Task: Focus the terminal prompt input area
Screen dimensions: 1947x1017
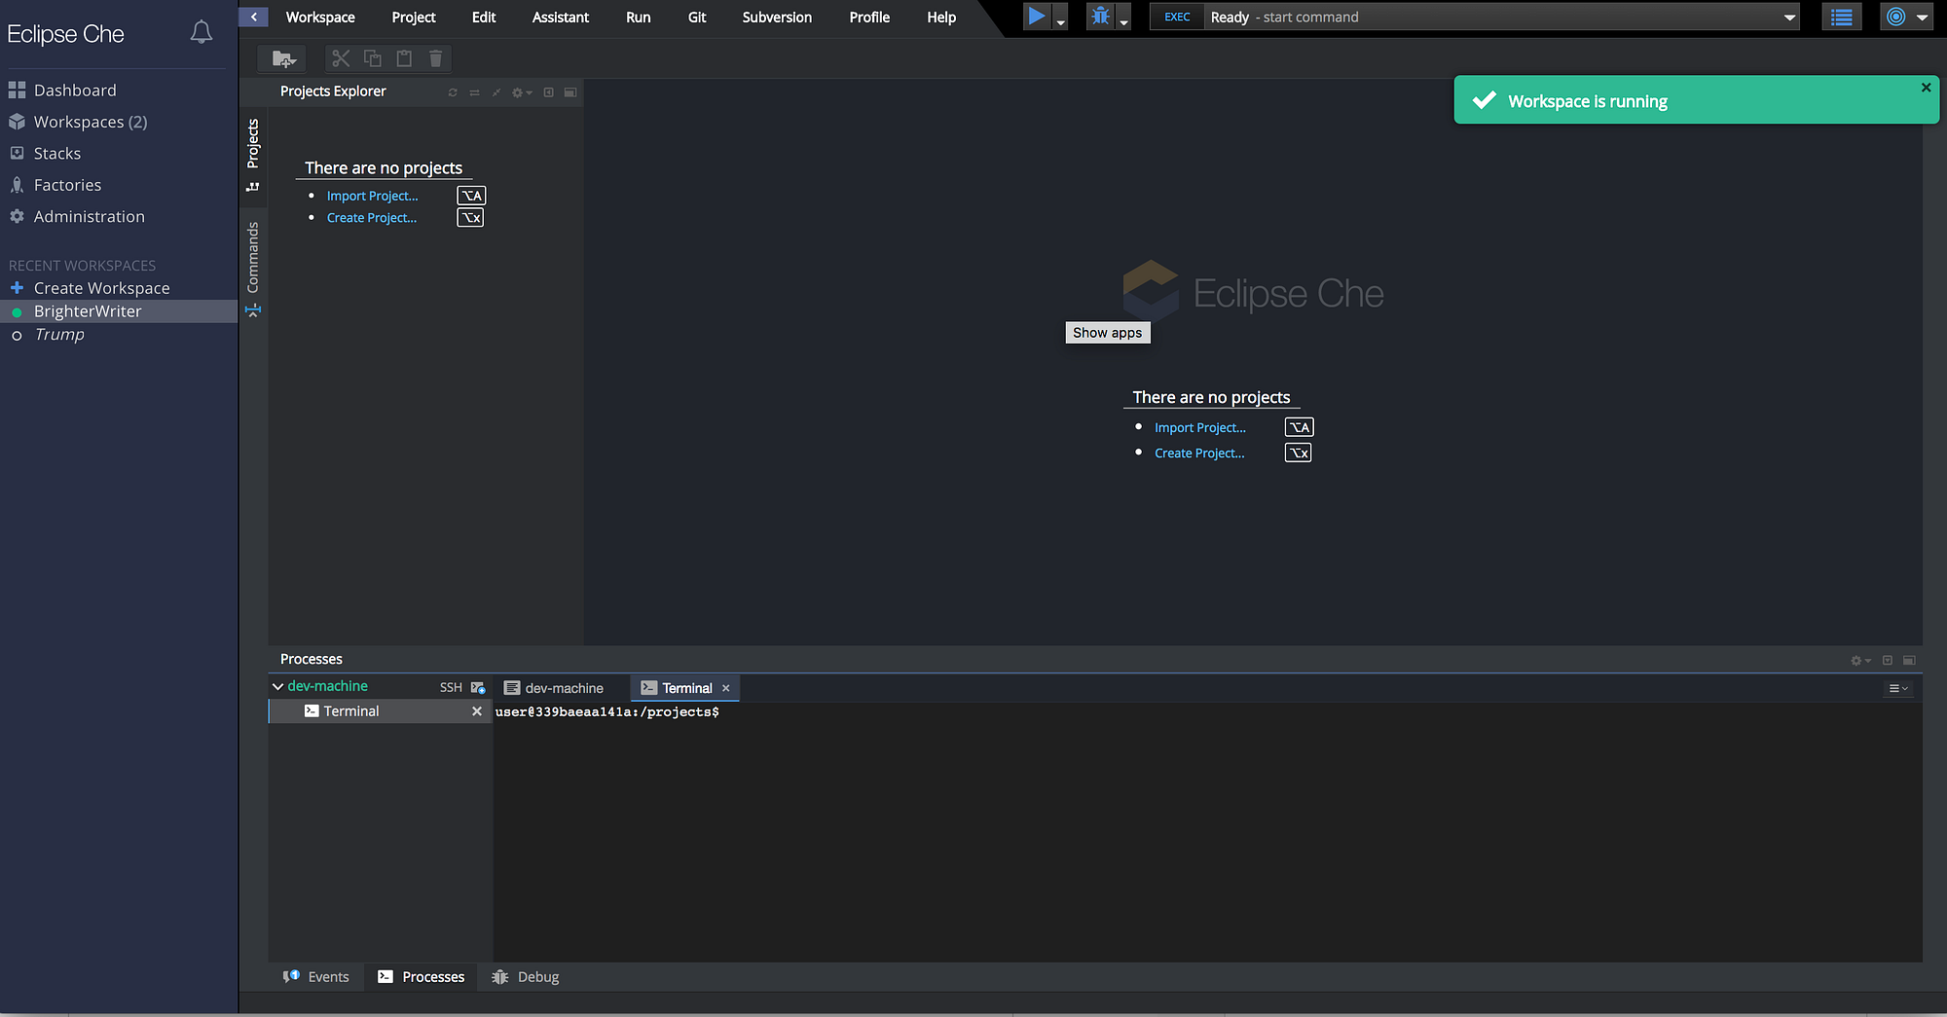Action: click(x=1207, y=832)
